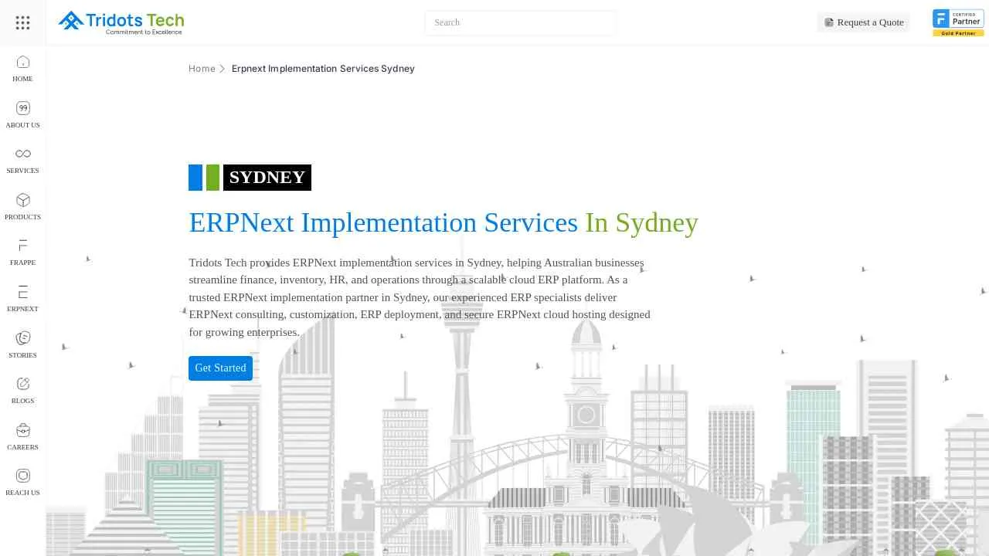Open Products in the sidebar

click(22, 206)
